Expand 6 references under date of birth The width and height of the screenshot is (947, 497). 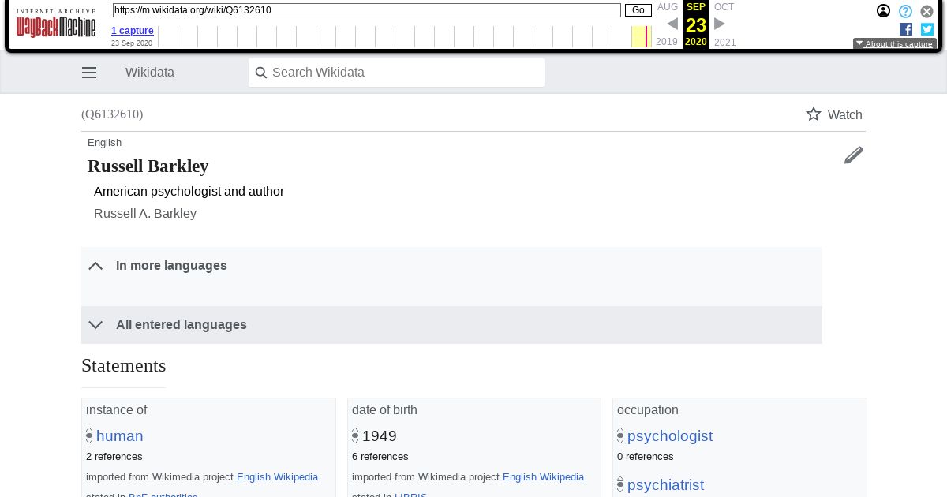pos(380,457)
